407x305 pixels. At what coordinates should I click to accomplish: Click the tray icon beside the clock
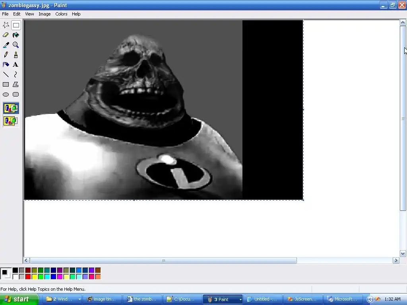pyautogui.click(x=378, y=299)
